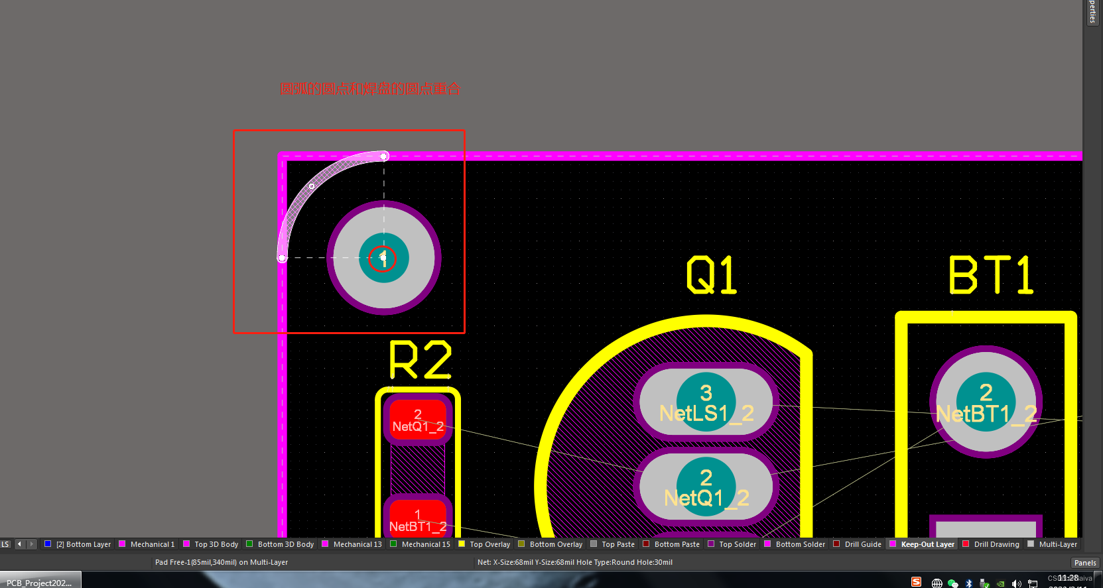This screenshot has width=1103, height=588.
Task: Select BT1 pad 2 labeled NetBT1_2
Action: (986, 402)
